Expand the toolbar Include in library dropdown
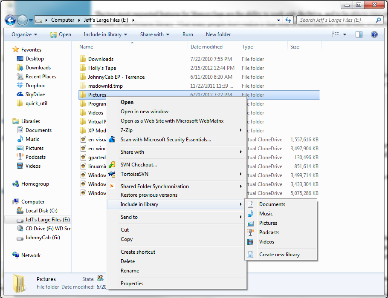388x298 pixels. [x=105, y=34]
